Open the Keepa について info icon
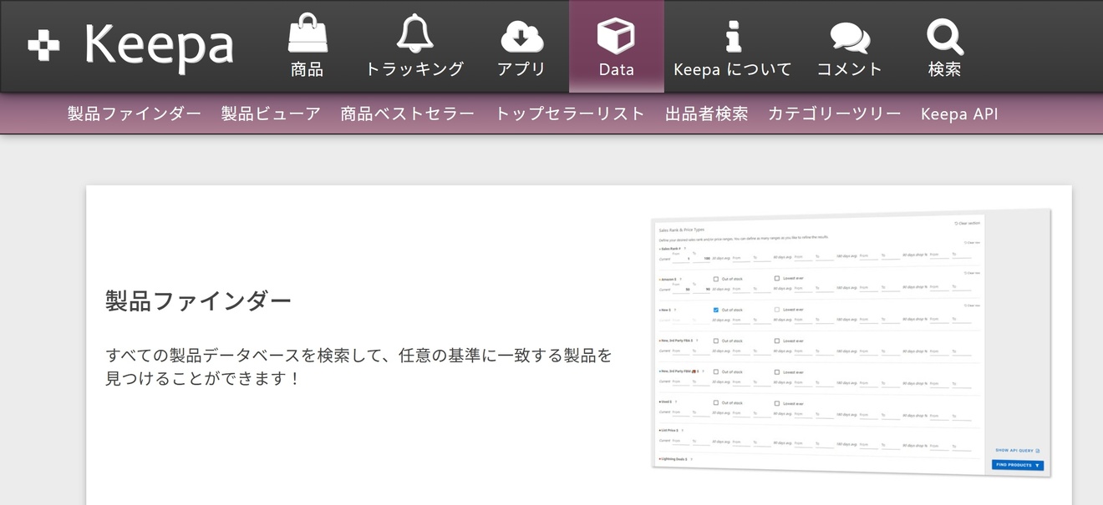The width and height of the screenshot is (1103, 505). (x=733, y=36)
